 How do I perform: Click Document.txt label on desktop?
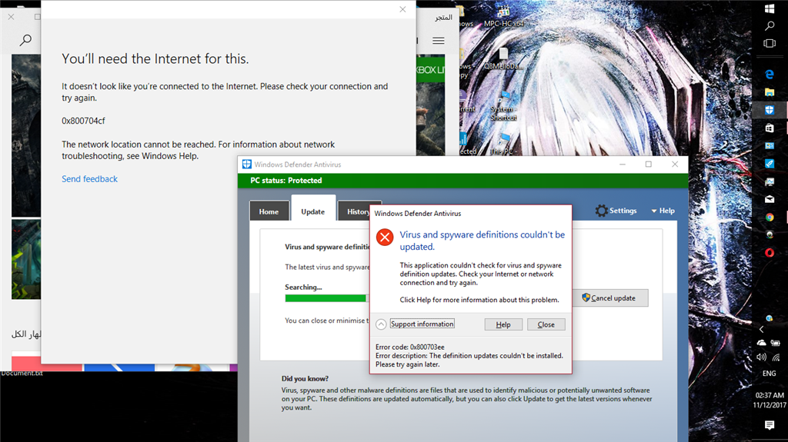point(22,373)
